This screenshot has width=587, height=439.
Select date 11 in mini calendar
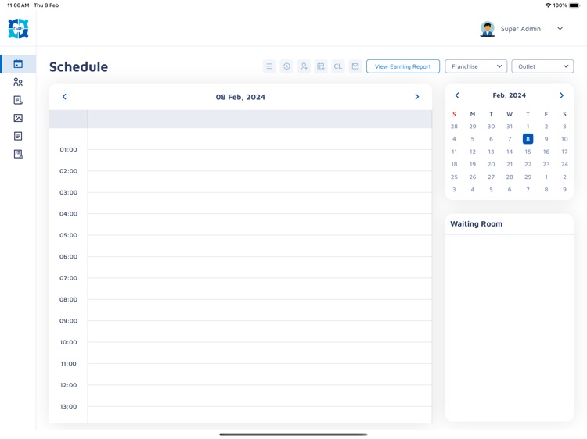click(x=454, y=152)
